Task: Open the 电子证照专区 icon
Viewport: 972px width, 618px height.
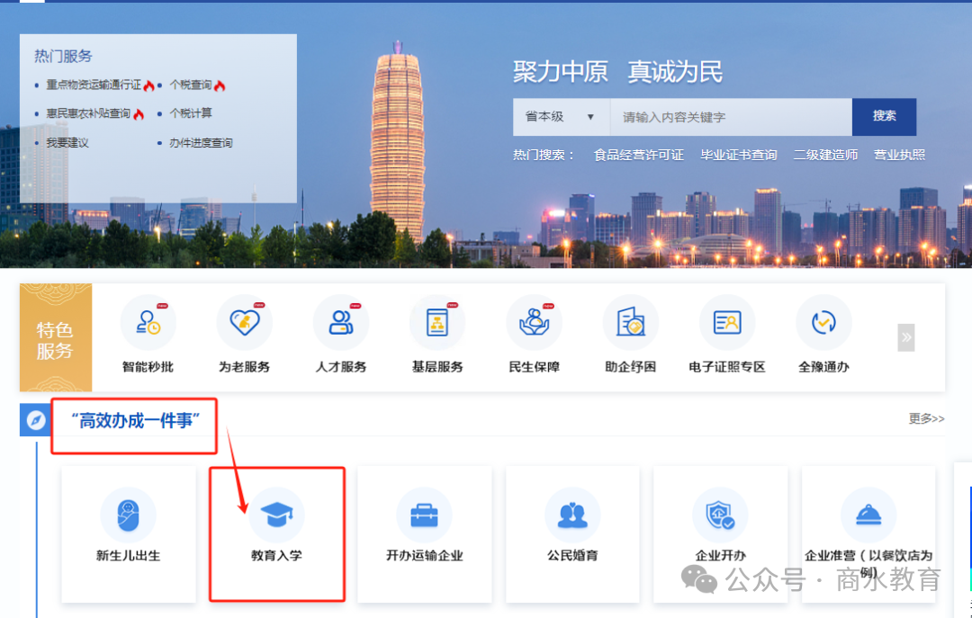Action: [x=727, y=334]
